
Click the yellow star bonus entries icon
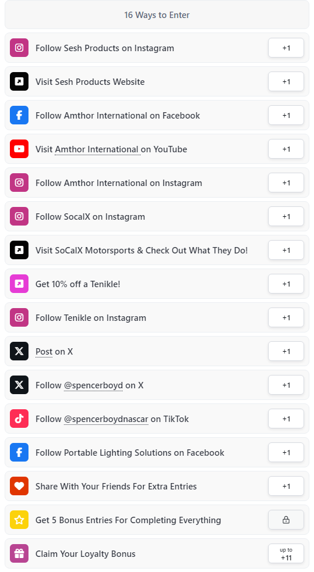pos(19,520)
